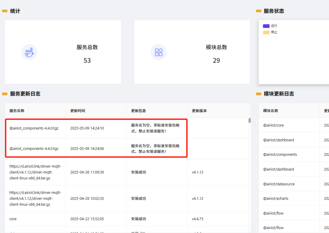Screen dimensions: 329x233
Task: Select @airiot_components-4.4.0.tgz in the 14:24:10 row
Action: pyautogui.click(x=34, y=128)
